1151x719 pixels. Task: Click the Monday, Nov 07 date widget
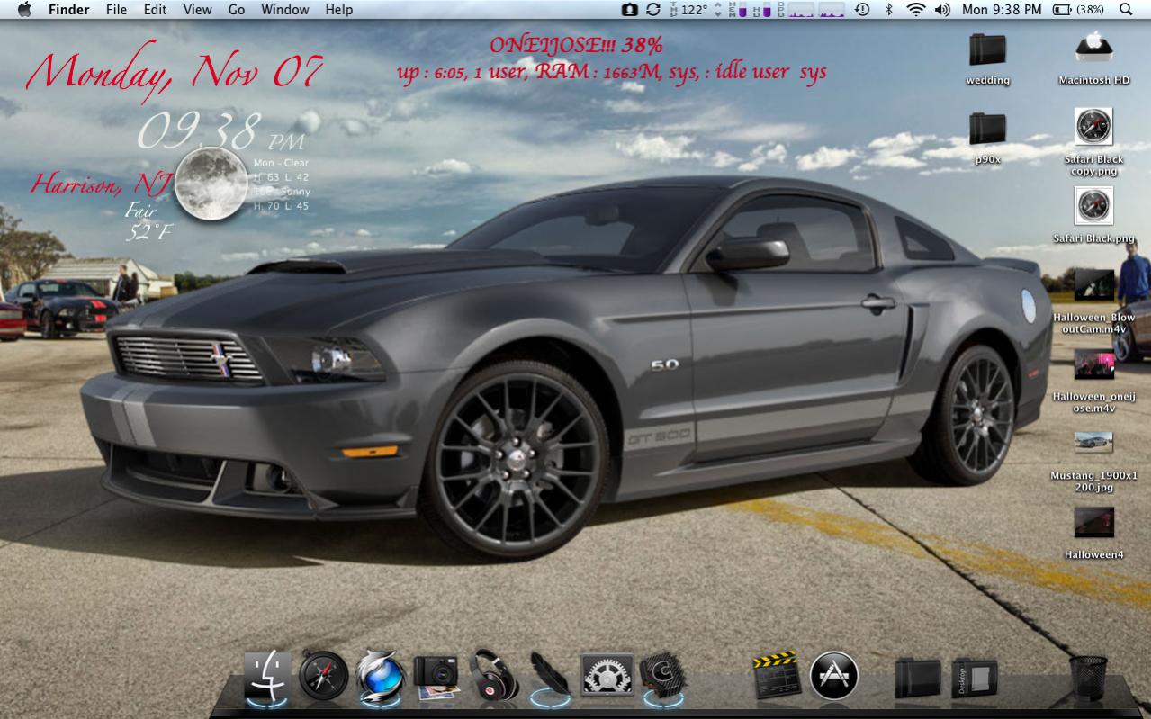tap(175, 72)
